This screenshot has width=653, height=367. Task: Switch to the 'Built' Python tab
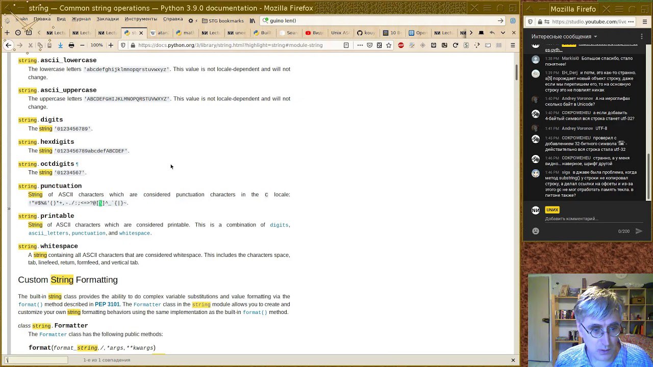point(262,33)
